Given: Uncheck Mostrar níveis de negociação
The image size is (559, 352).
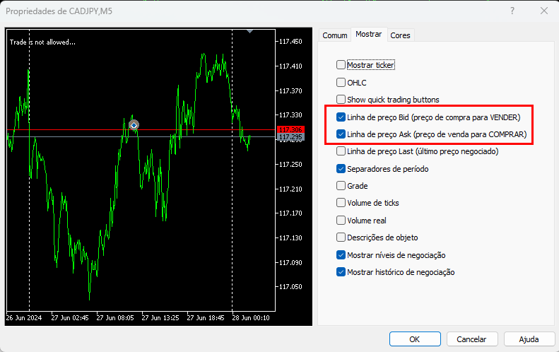Looking at the screenshot, I should (341, 255).
